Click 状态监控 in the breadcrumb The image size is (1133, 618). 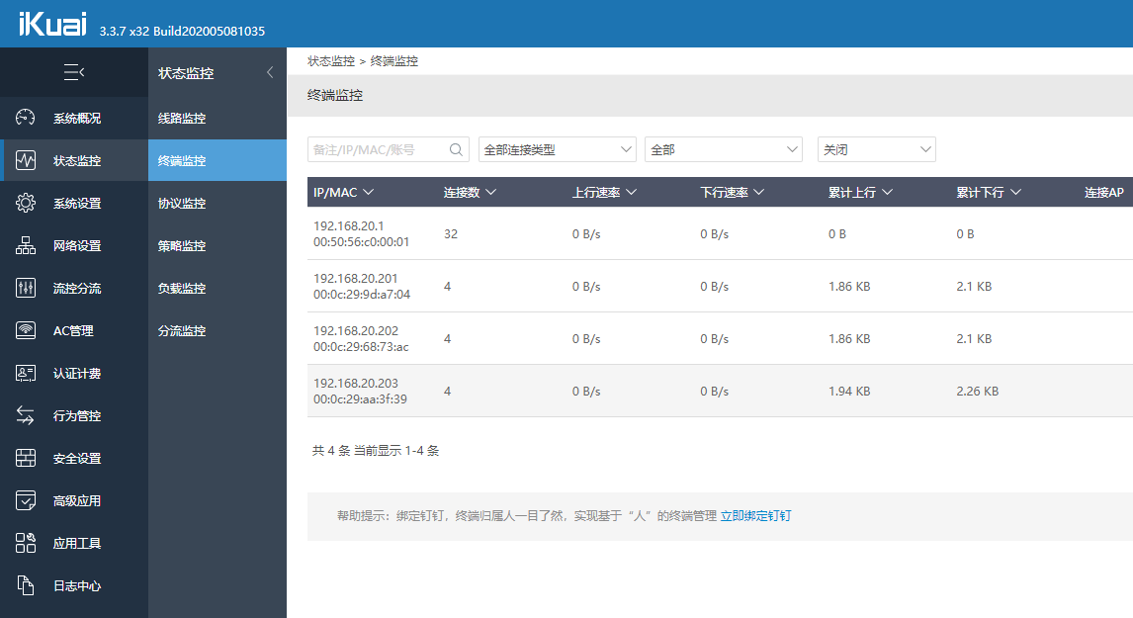(x=330, y=61)
